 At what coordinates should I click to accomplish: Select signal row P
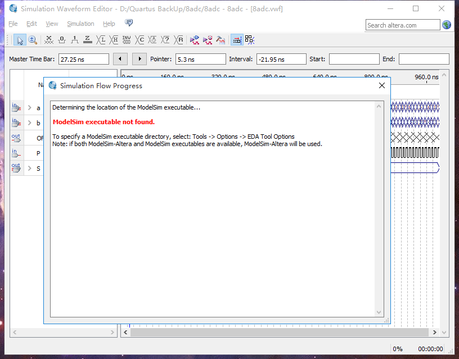[x=27, y=153]
